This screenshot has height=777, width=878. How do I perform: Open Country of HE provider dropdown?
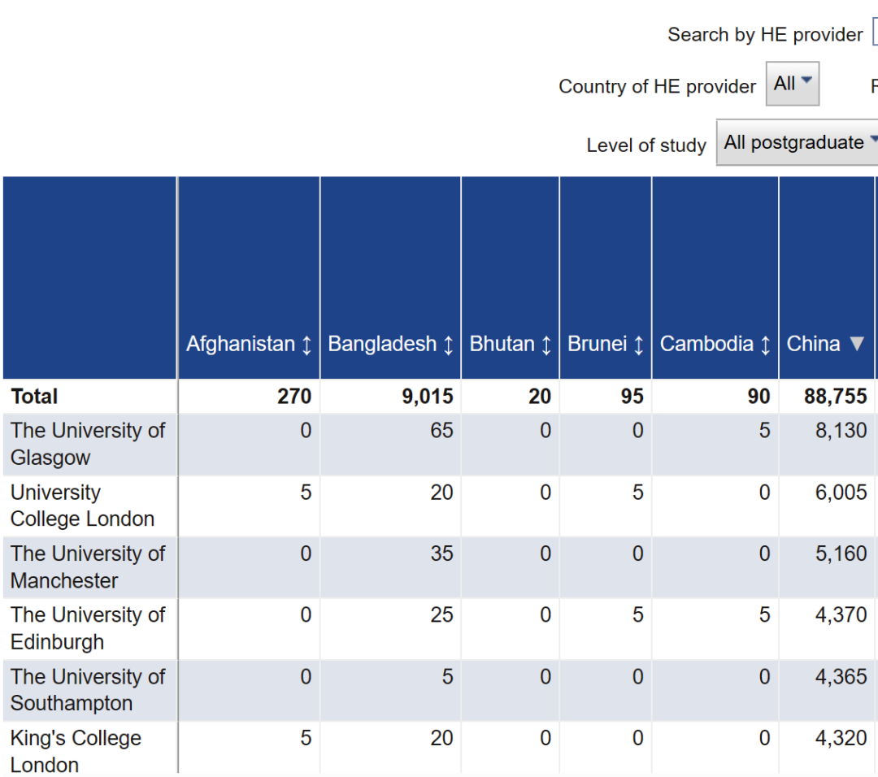click(793, 84)
